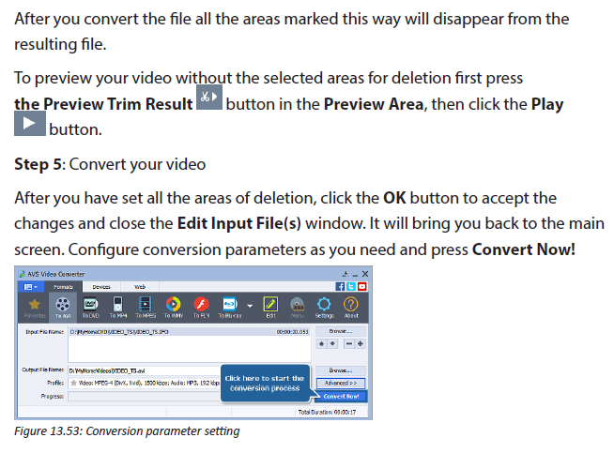Open the blue main menu dropdown
This screenshot has width=614, height=453.
tap(31, 287)
